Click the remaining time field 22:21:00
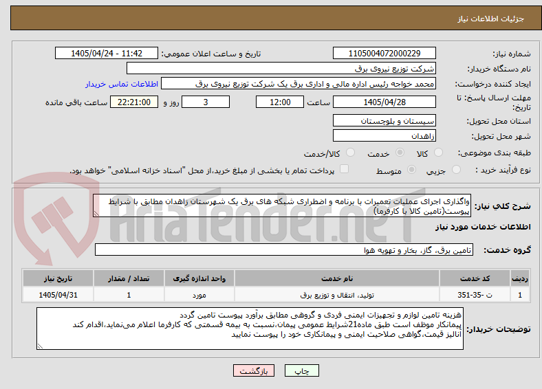The height and width of the screenshot is (389, 542). 133,102
